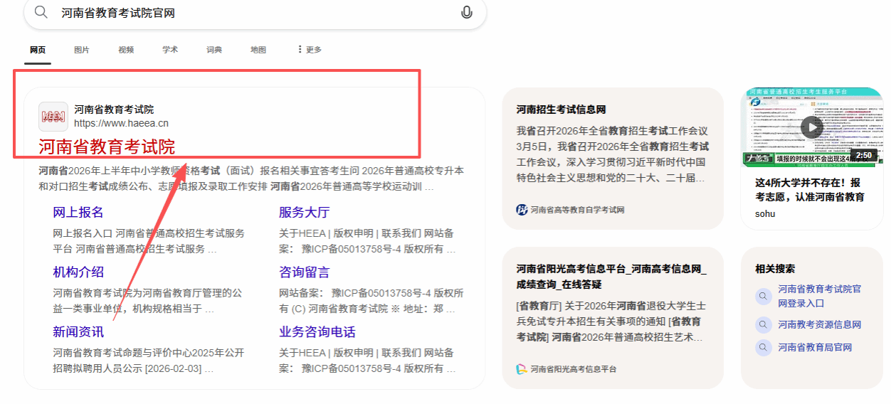
Task: Click search icon beside 河南省教育局官网
Action: (x=763, y=348)
